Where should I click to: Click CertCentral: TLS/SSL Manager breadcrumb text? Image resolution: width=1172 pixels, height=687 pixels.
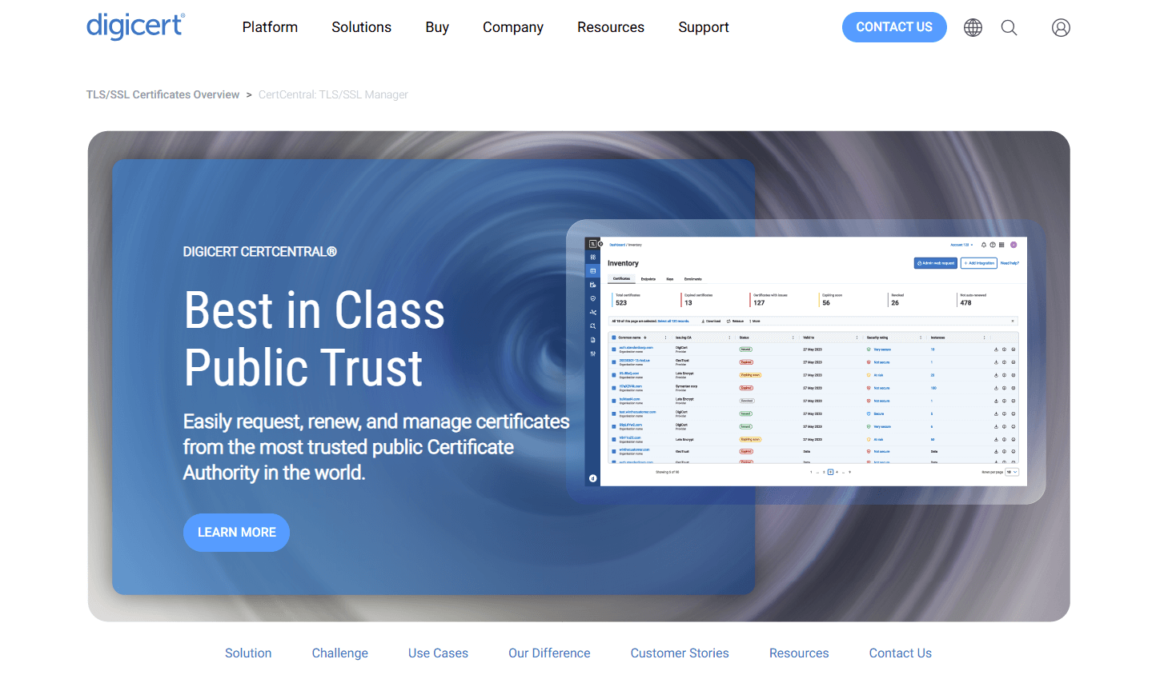pos(333,94)
